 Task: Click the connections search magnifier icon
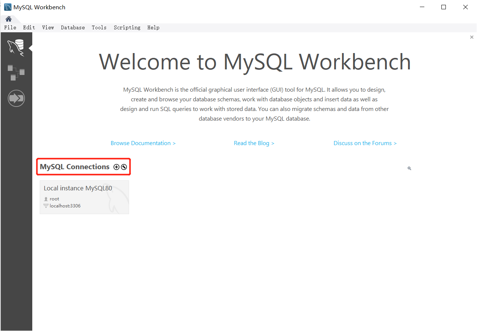(409, 168)
